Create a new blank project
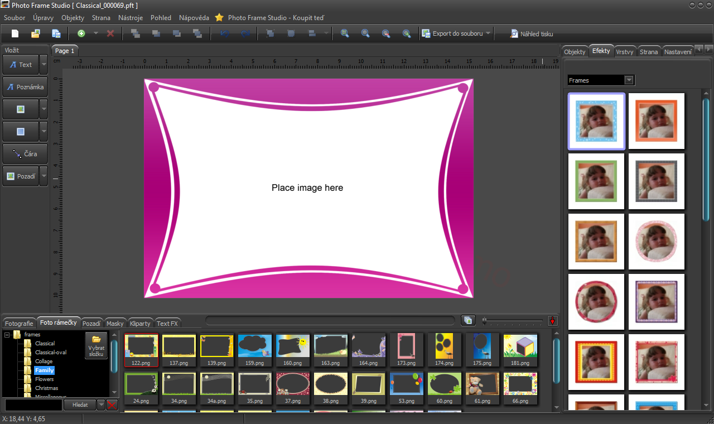This screenshot has height=424, width=714. (x=15, y=33)
